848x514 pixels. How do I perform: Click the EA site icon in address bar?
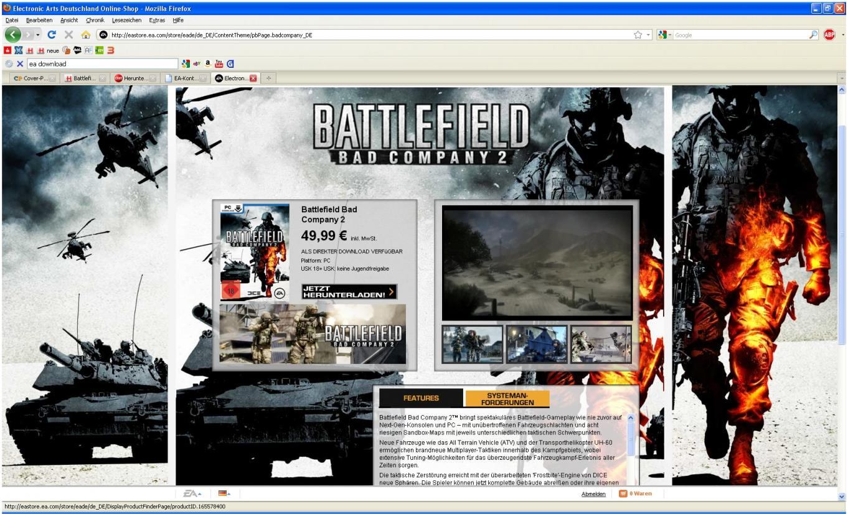point(104,35)
